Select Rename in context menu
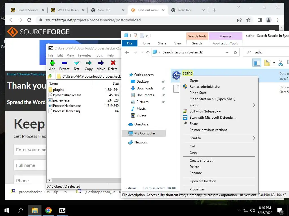The height and width of the screenshot is (216, 289). 196,173
